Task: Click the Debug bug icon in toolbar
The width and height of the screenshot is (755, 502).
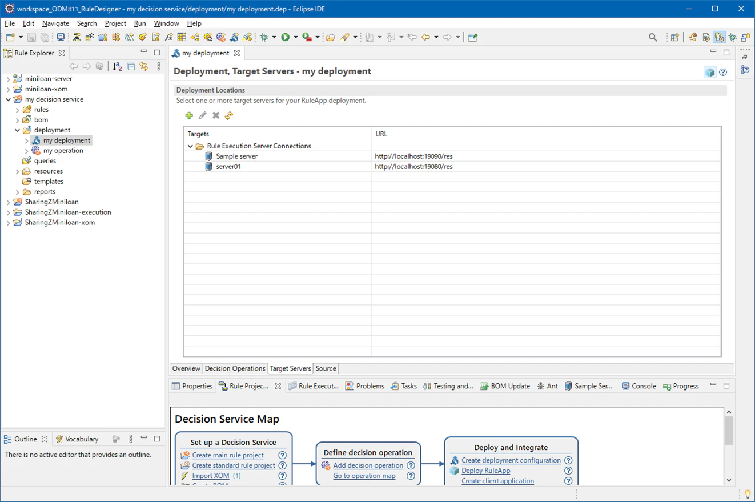Action: pyautogui.click(x=264, y=37)
